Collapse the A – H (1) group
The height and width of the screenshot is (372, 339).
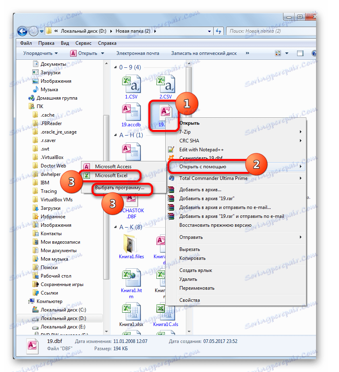coord(115,135)
